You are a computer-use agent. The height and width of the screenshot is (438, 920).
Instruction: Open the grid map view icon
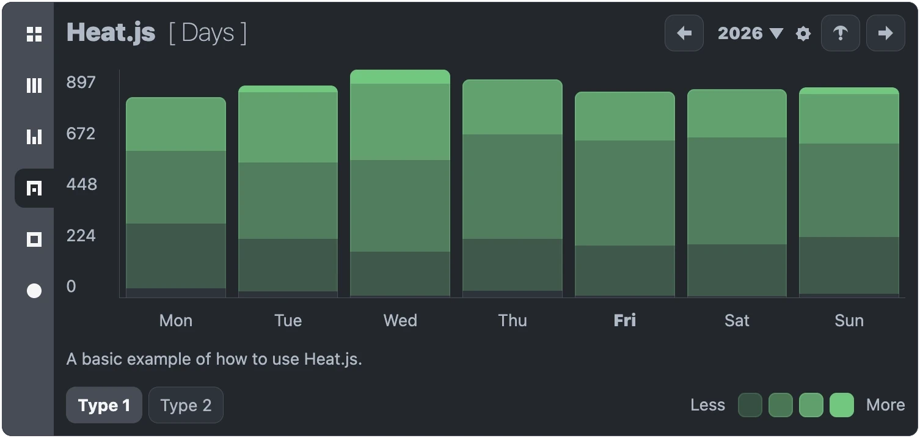[34, 34]
